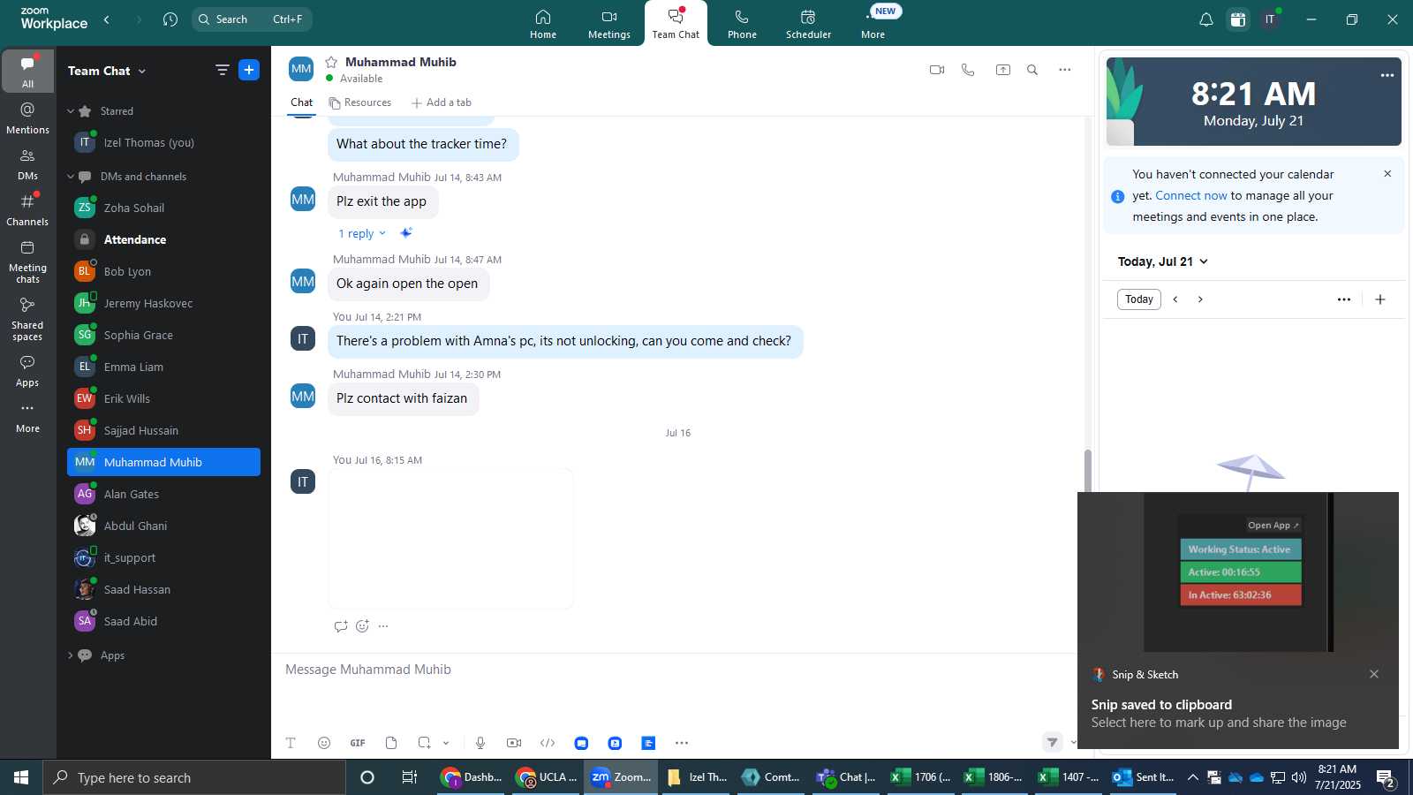Search within this chat using the magnifier
The height and width of the screenshot is (795, 1413).
point(1032,70)
